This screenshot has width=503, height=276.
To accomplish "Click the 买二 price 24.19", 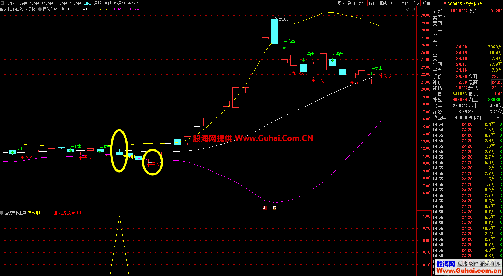I will pyautogui.click(x=462, y=53).
